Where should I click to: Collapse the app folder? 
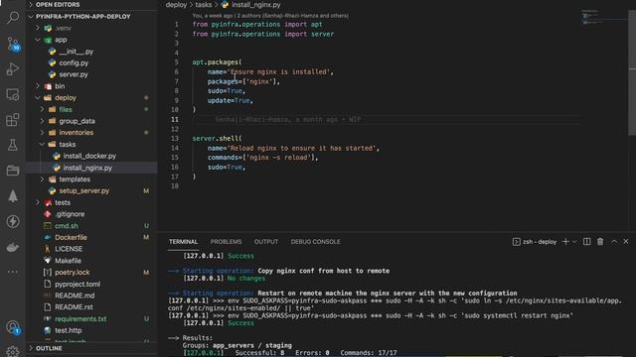coord(38,40)
